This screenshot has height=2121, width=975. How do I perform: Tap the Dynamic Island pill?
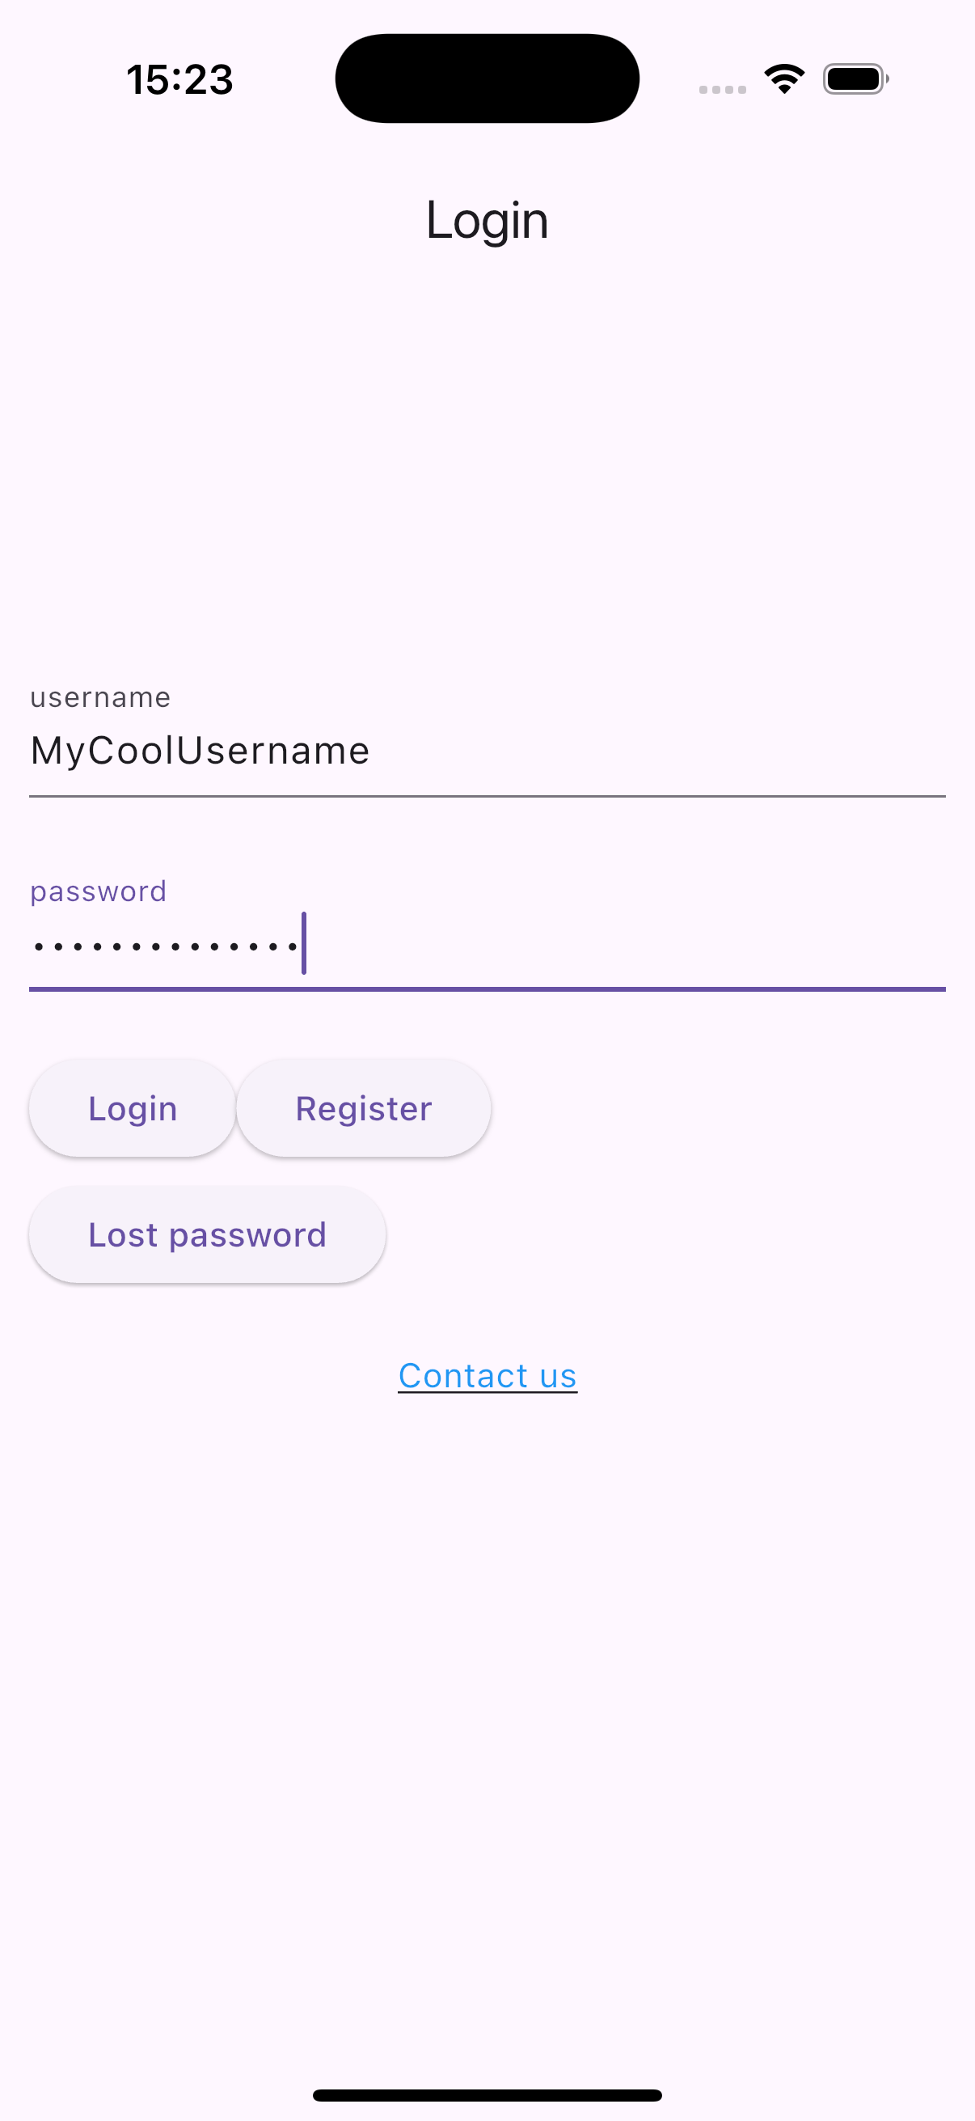tap(487, 78)
